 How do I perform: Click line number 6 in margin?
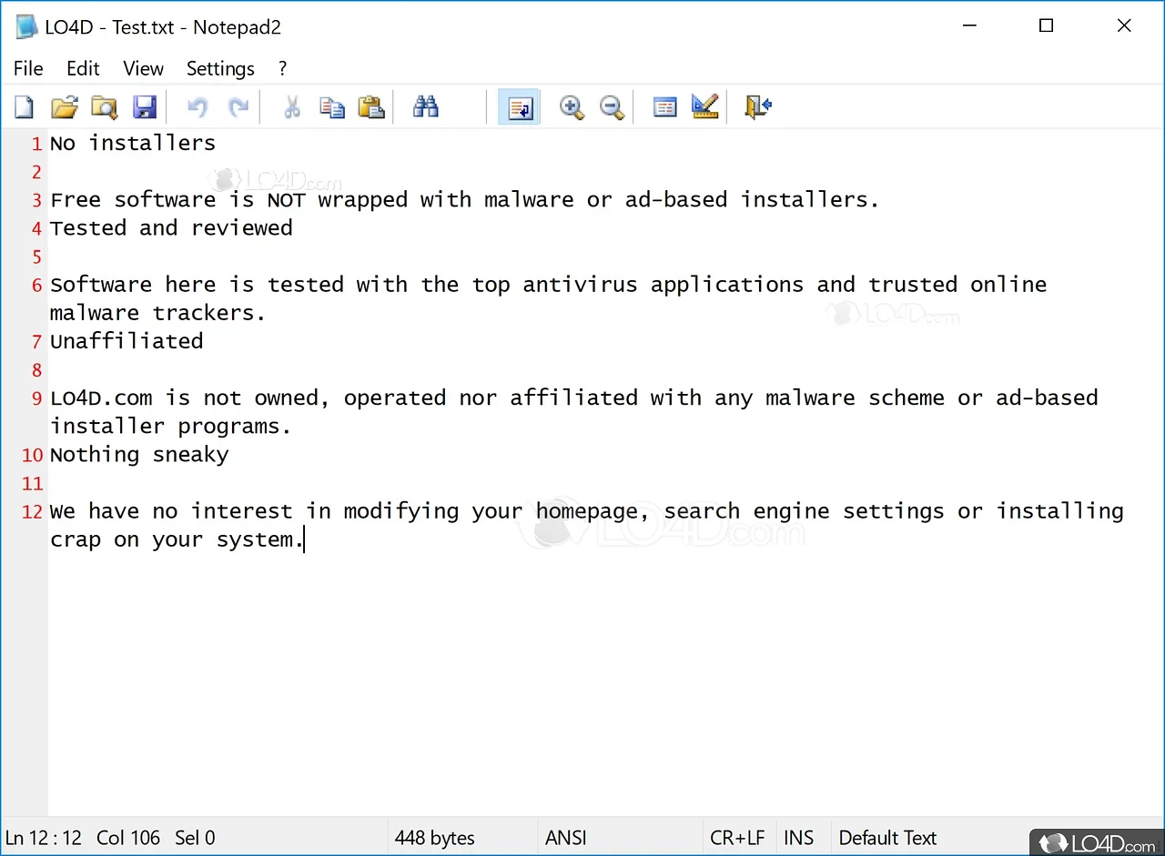[x=36, y=286]
